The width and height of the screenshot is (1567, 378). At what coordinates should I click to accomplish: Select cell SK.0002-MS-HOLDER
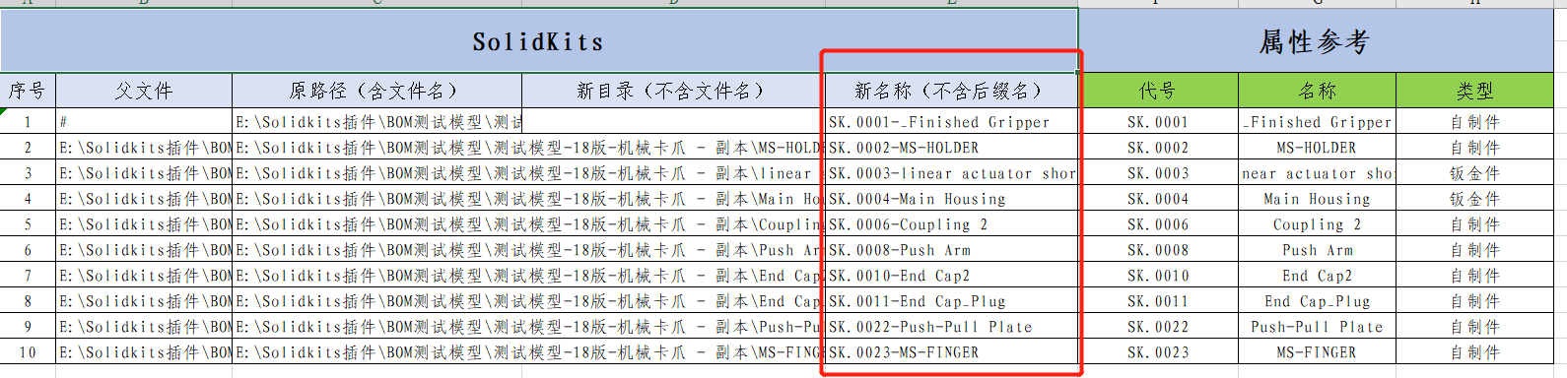[x=952, y=148]
